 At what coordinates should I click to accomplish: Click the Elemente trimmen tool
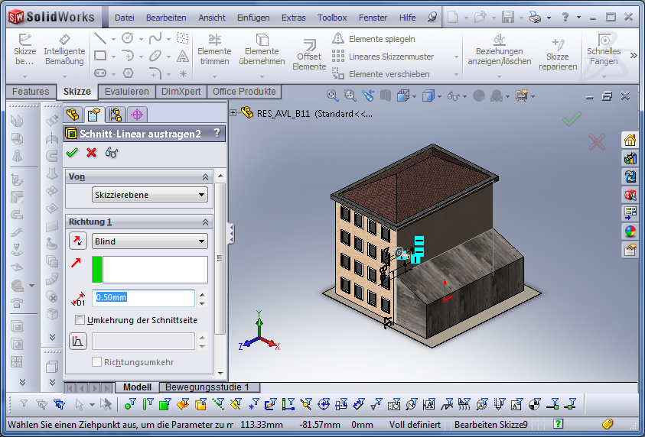[214, 50]
